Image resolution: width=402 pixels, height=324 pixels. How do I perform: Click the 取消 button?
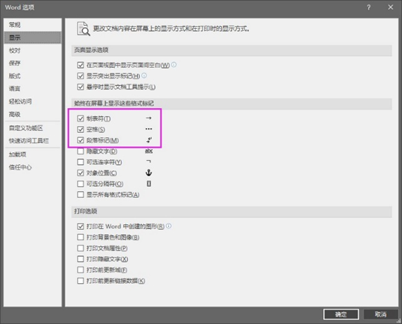pos(381,314)
